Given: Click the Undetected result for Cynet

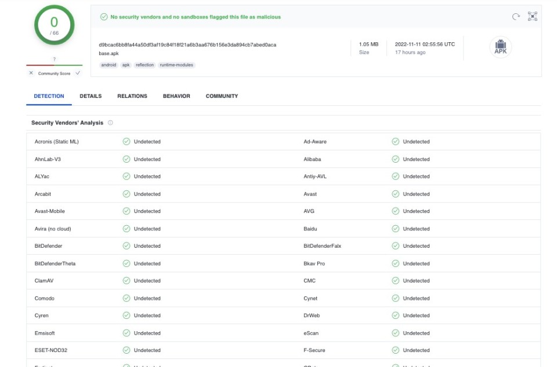Looking at the screenshot, I should click(x=417, y=298).
